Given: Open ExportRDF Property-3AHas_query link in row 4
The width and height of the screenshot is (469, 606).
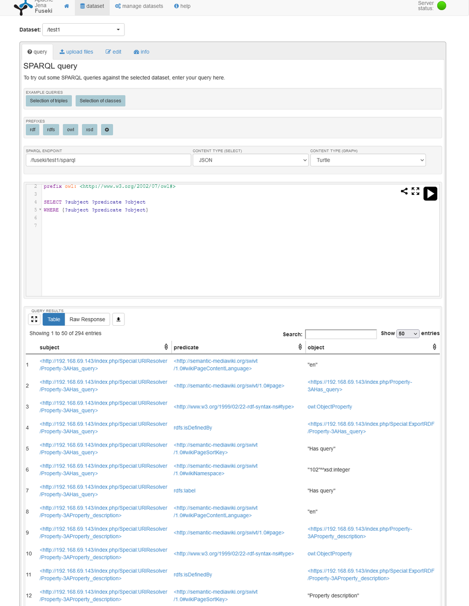Looking at the screenshot, I should click(371, 428).
